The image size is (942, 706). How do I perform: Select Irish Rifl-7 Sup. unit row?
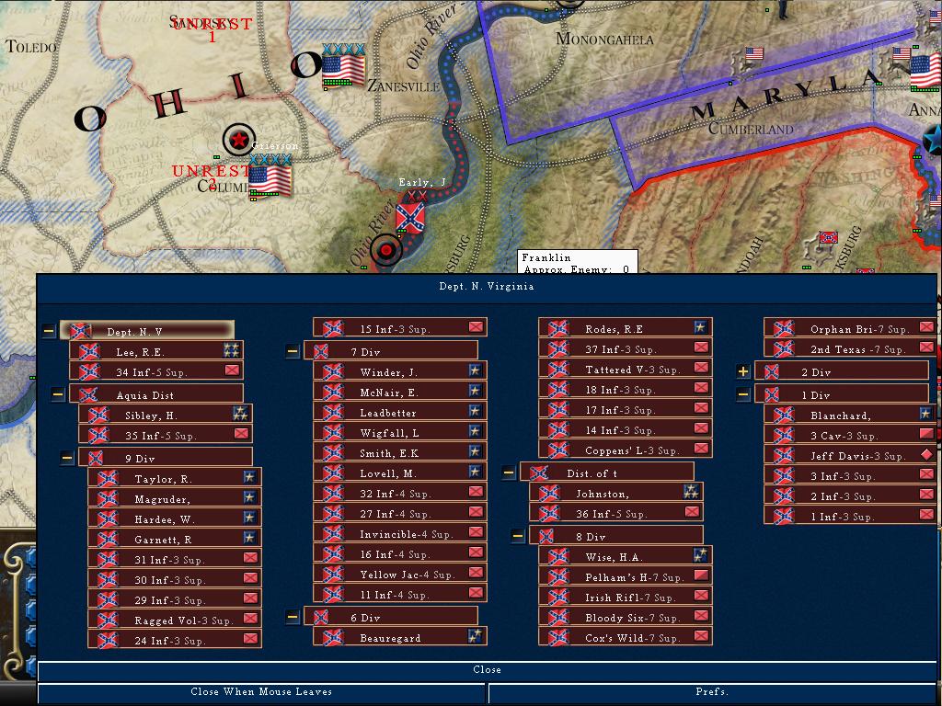(x=625, y=598)
